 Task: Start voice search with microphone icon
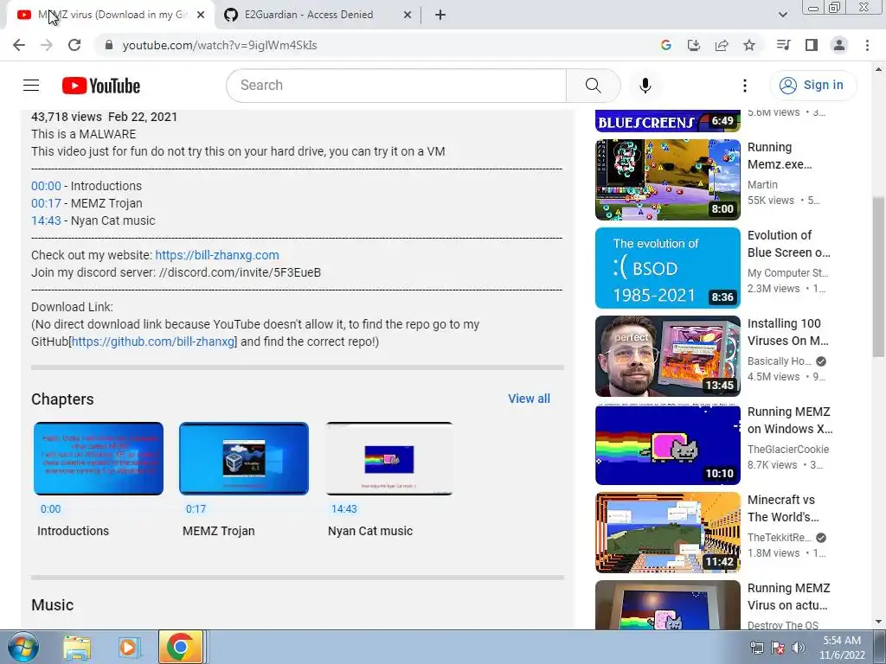point(645,86)
